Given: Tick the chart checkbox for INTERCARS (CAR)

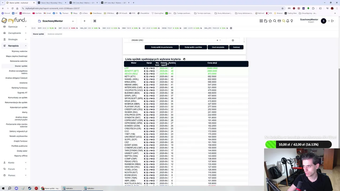Looking at the screenshot, I should pyautogui.click(x=157, y=88).
